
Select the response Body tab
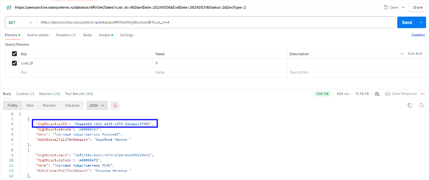point(7,94)
